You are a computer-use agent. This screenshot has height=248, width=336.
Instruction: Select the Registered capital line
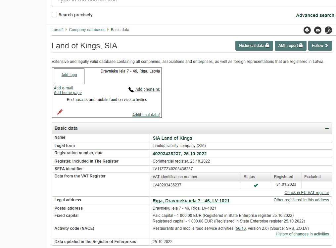(x=229, y=221)
